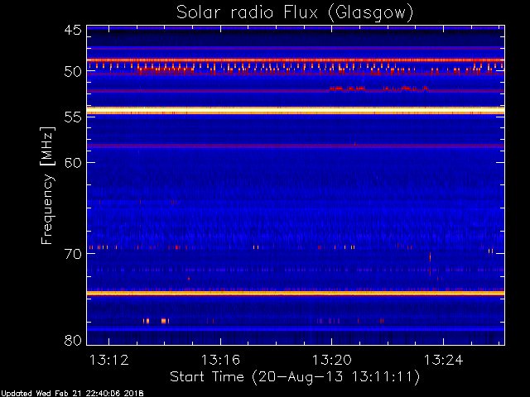Click the "Updated Wed Feb 21 22:40:06 2018" text
Viewport: 530px width, 397px height.
point(72,394)
